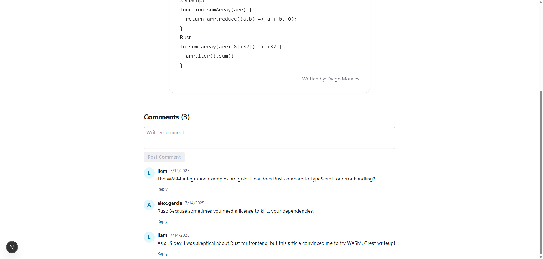This screenshot has width=543, height=259.
Task: Click liam's avatar on the WASM comment
Action: click(149, 173)
